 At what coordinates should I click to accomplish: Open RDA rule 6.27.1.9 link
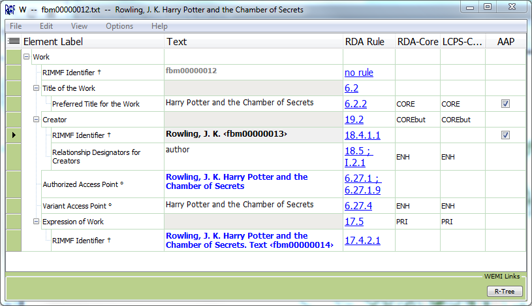tap(362, 190)
